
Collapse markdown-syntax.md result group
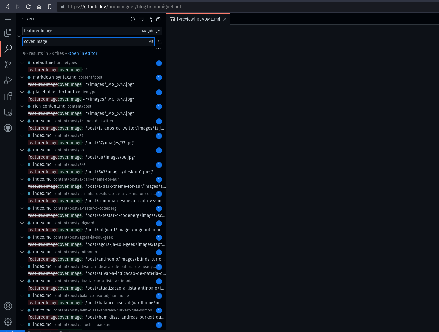point(22,77)
